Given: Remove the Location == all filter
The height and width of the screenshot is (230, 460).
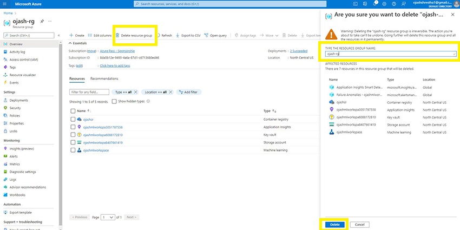Looking at the screenshot, I should [170, 92].
